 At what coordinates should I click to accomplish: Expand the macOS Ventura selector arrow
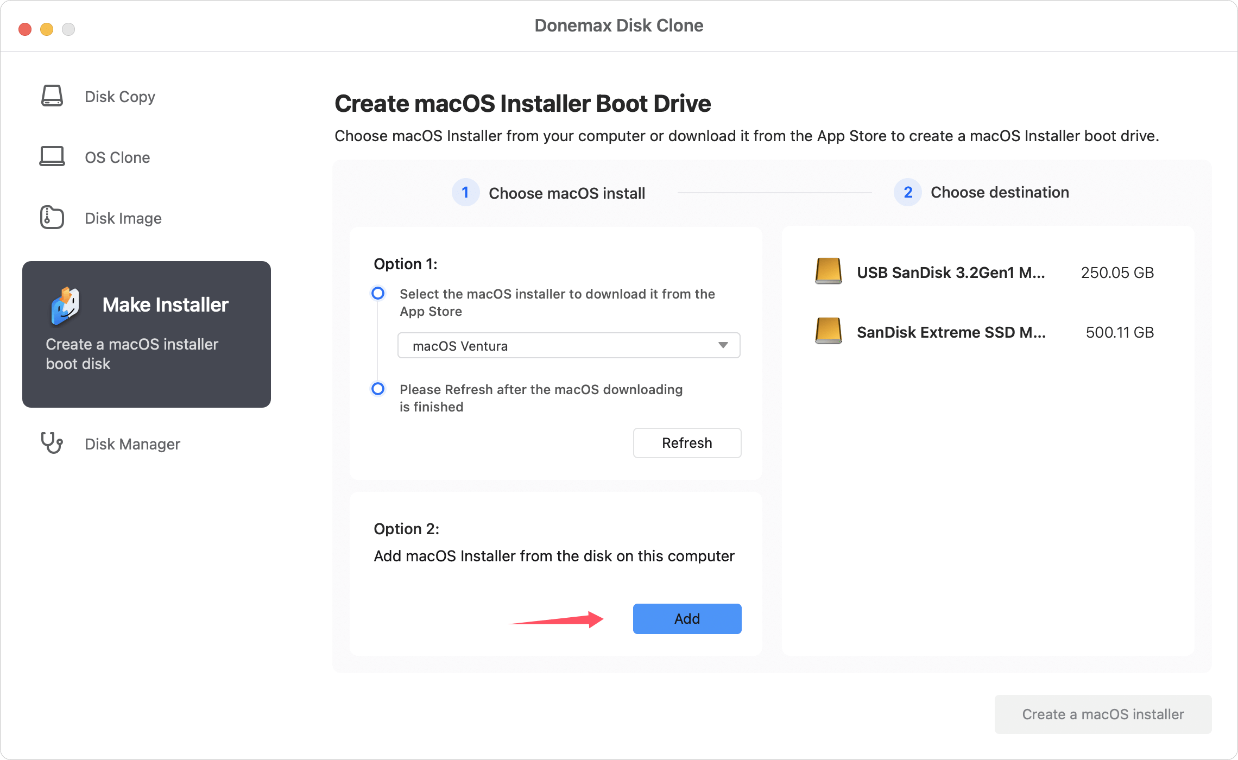tap(723, 345)
